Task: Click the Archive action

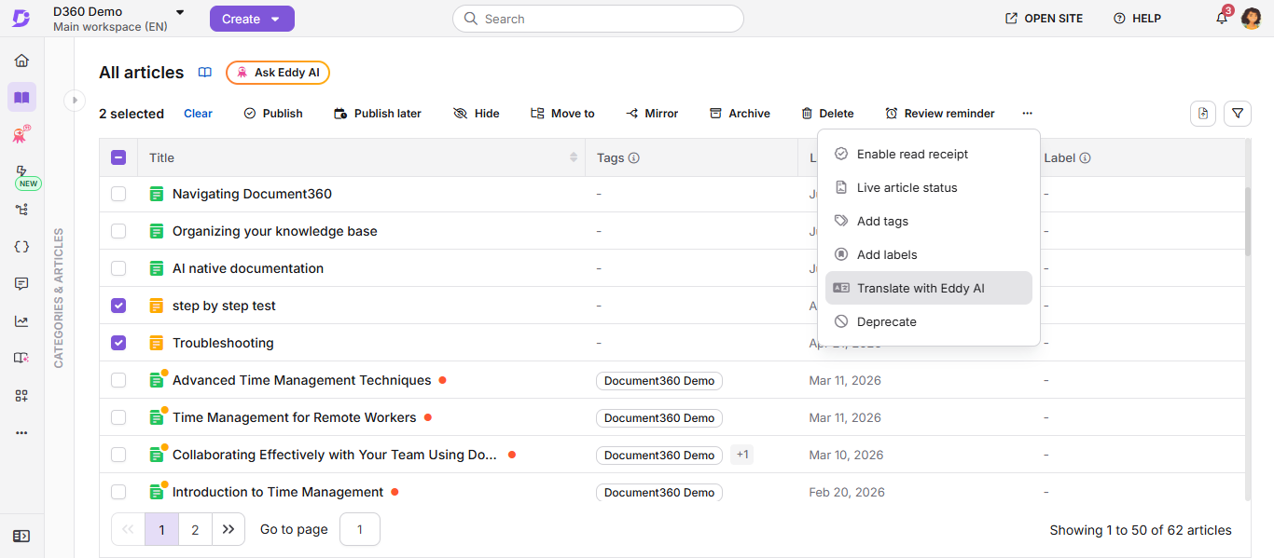Action: click(x=740, y=114)
